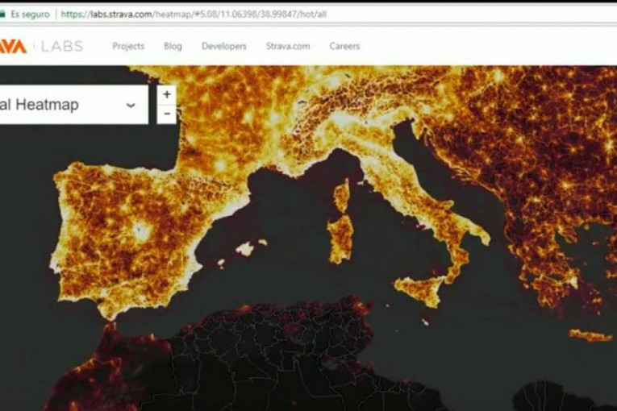Click on Corsica island on the map
The height and width of the screenshot is (411, 617).
[x=342, y=194]
